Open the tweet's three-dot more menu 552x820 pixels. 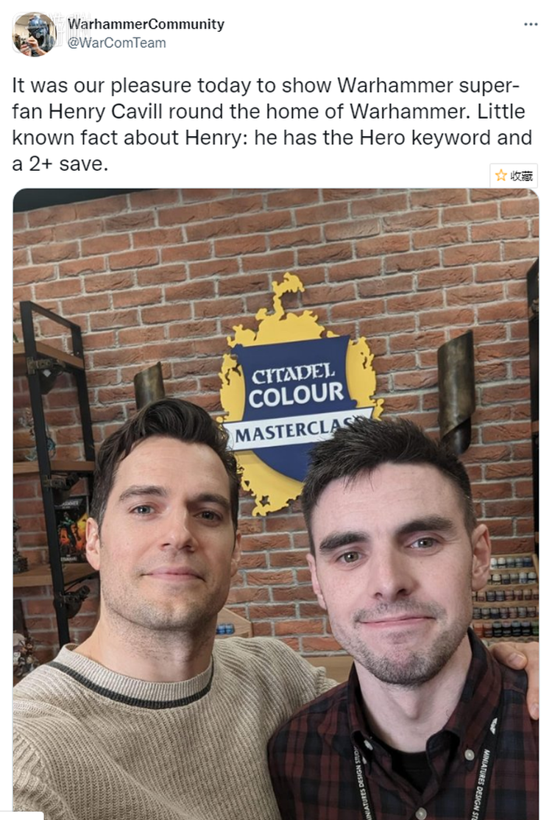531,24
